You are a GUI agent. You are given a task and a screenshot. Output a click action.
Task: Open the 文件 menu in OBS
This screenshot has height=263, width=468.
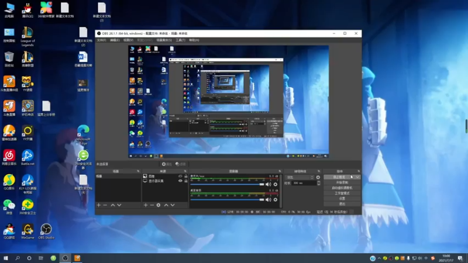click(101, 40)
